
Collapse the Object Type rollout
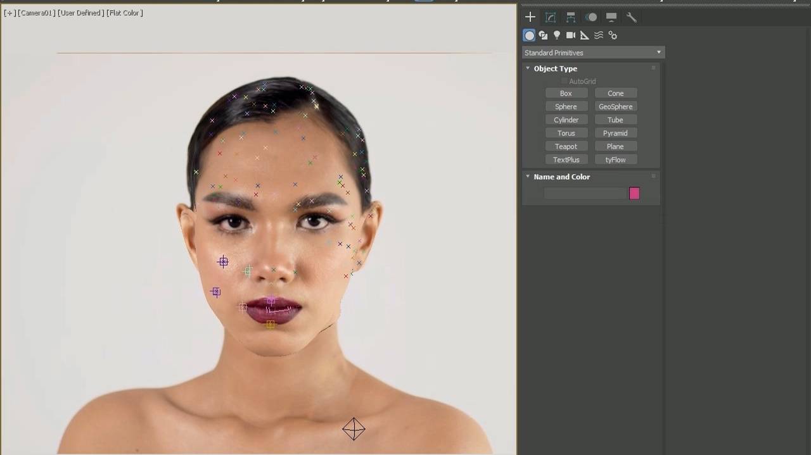(528, 68)
